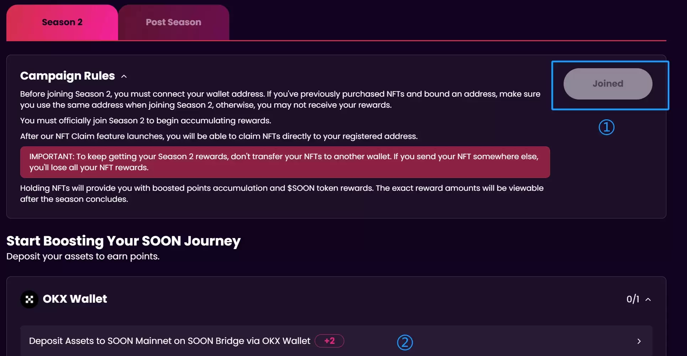This screenshot has width=687, height=356.
Task: Open the Post Season tab
Action: [x=174, y=22]
